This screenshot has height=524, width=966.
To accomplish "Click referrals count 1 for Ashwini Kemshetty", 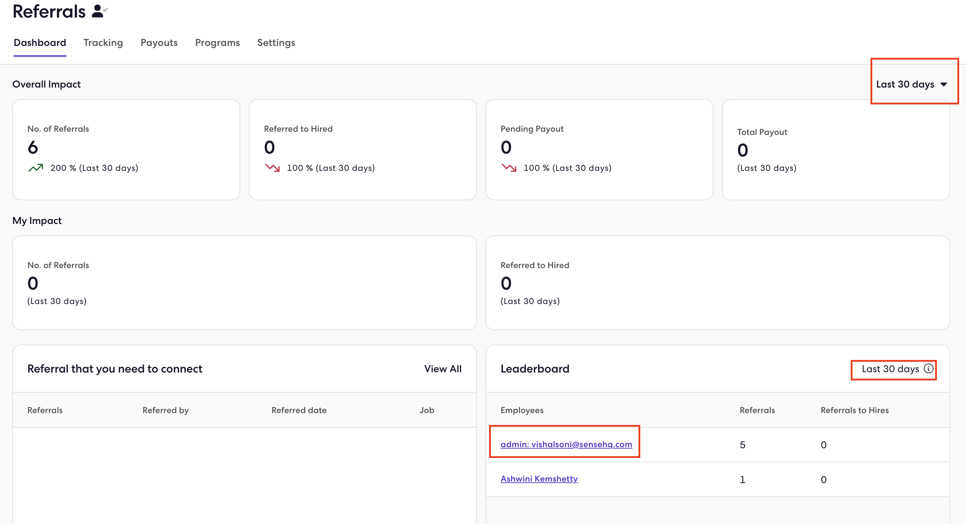I will click(743, 479).
